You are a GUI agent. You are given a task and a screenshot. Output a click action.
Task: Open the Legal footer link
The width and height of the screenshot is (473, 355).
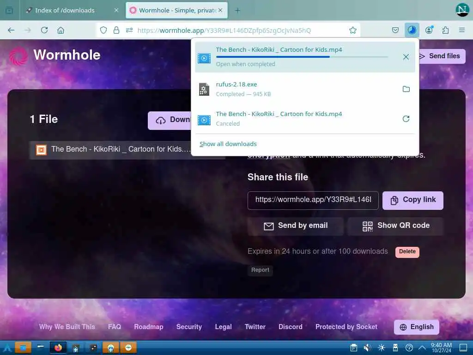(223, 327)
